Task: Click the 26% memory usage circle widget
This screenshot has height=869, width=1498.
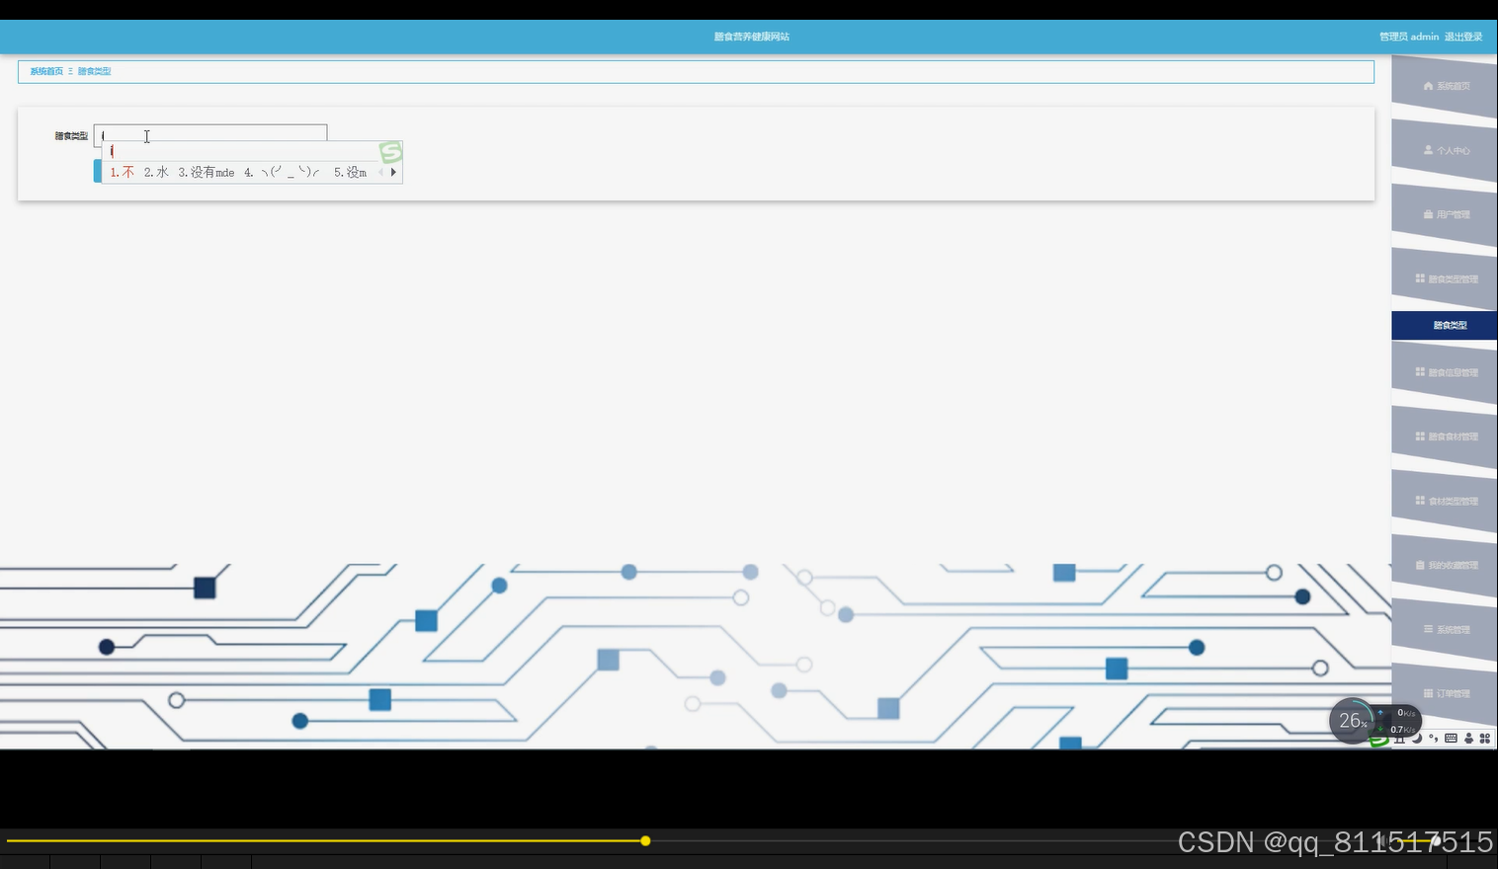Action: point(1353,721)
